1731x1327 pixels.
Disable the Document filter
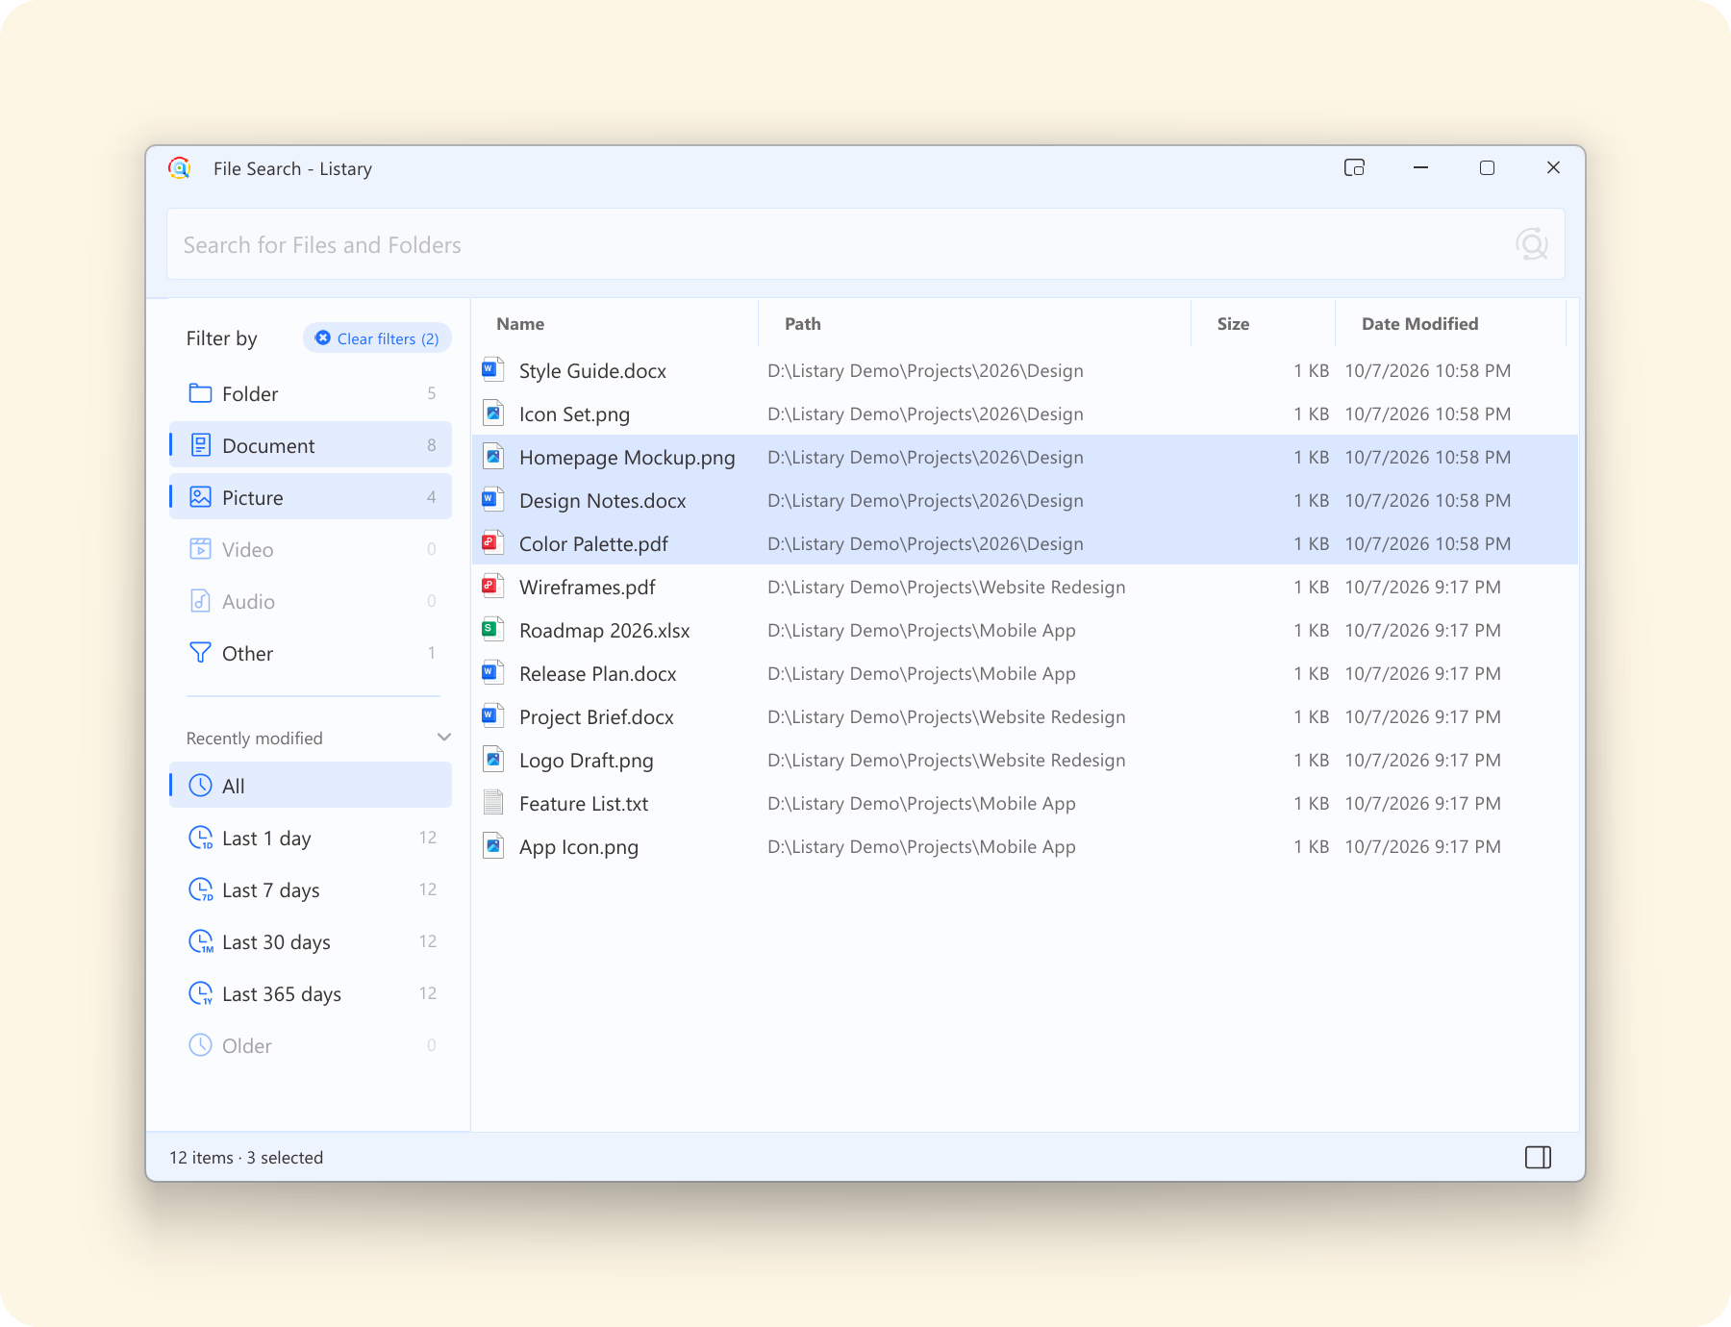point(311,445)
